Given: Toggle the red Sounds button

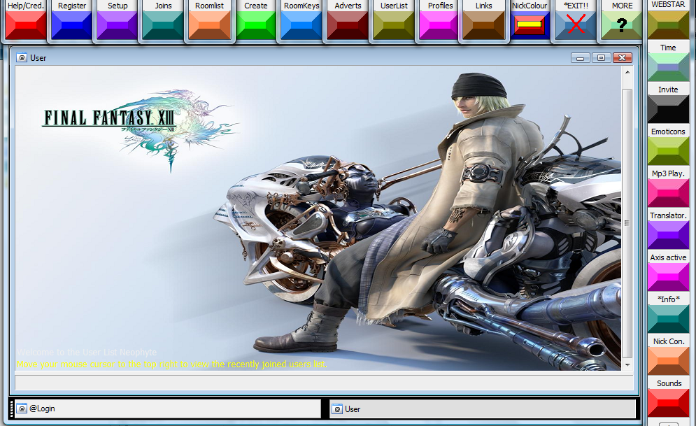Looking at the screenshot, I should [x=668, y=402].
